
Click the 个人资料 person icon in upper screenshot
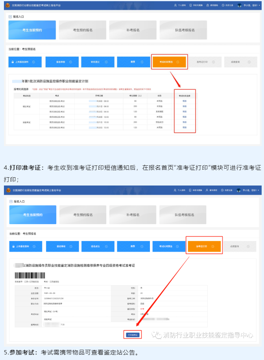(x=175, y=6)
